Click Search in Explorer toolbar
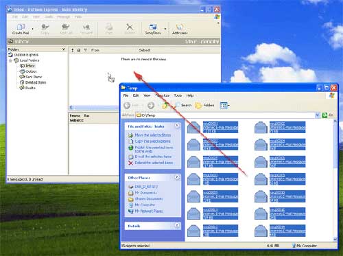The image size is (343, 256). coord(184,105)
